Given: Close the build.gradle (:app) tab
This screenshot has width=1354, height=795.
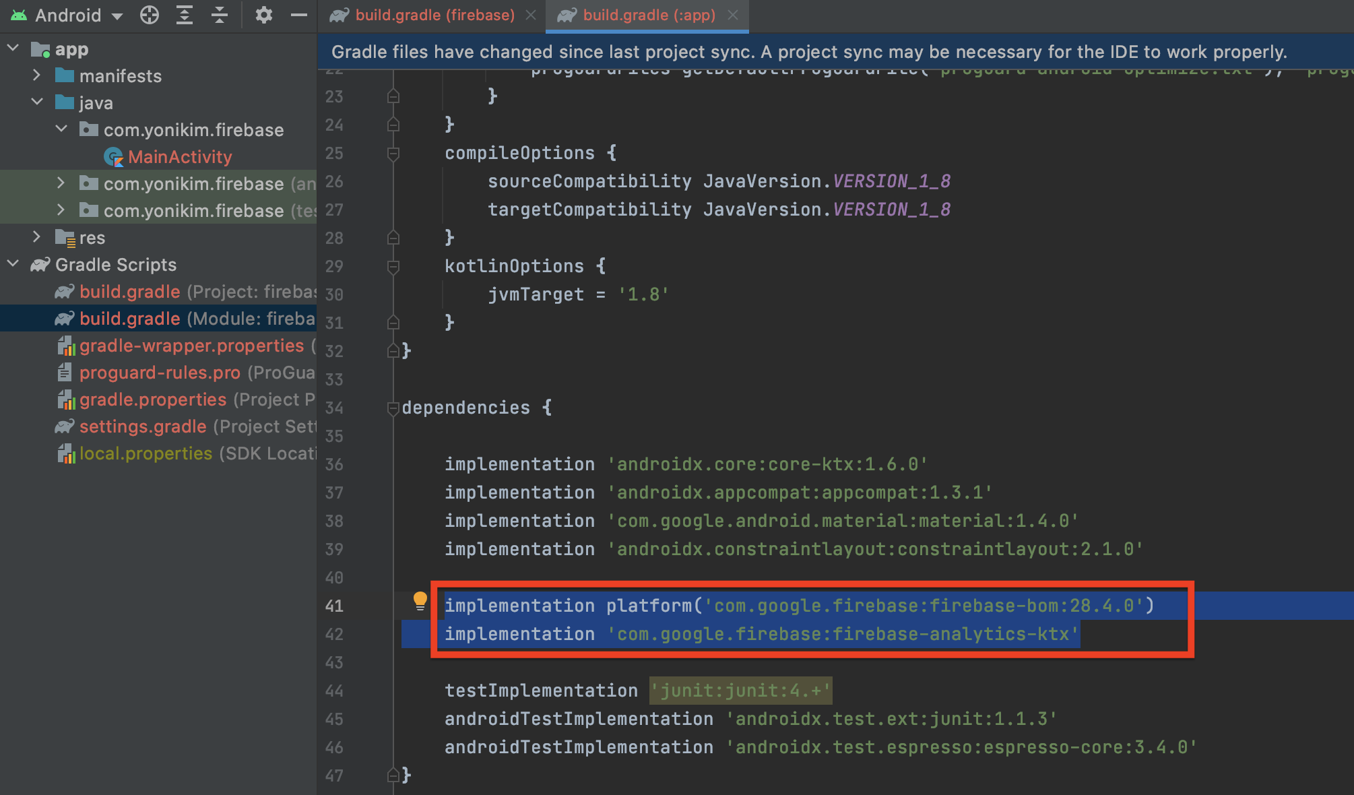Looking at the screenshot, I should click(733, 15).
